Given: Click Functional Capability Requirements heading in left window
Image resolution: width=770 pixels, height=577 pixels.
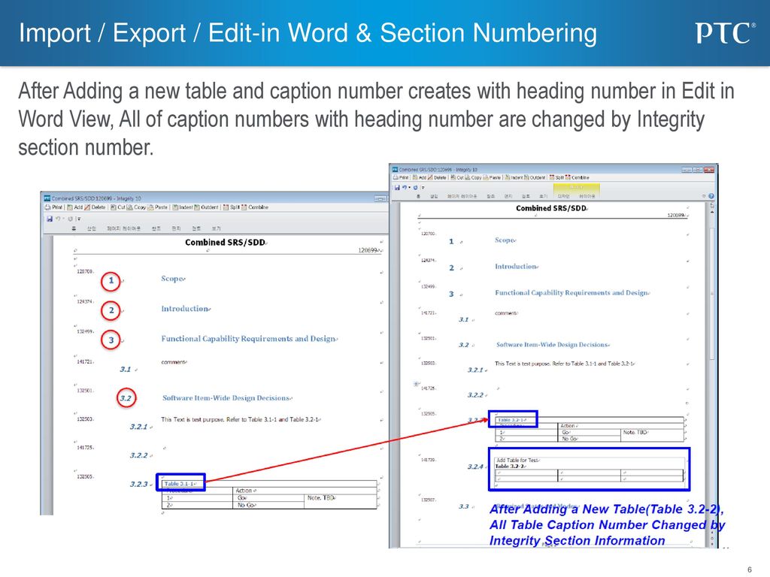Looking at the screenshot, I should click(x=249, y=339).
